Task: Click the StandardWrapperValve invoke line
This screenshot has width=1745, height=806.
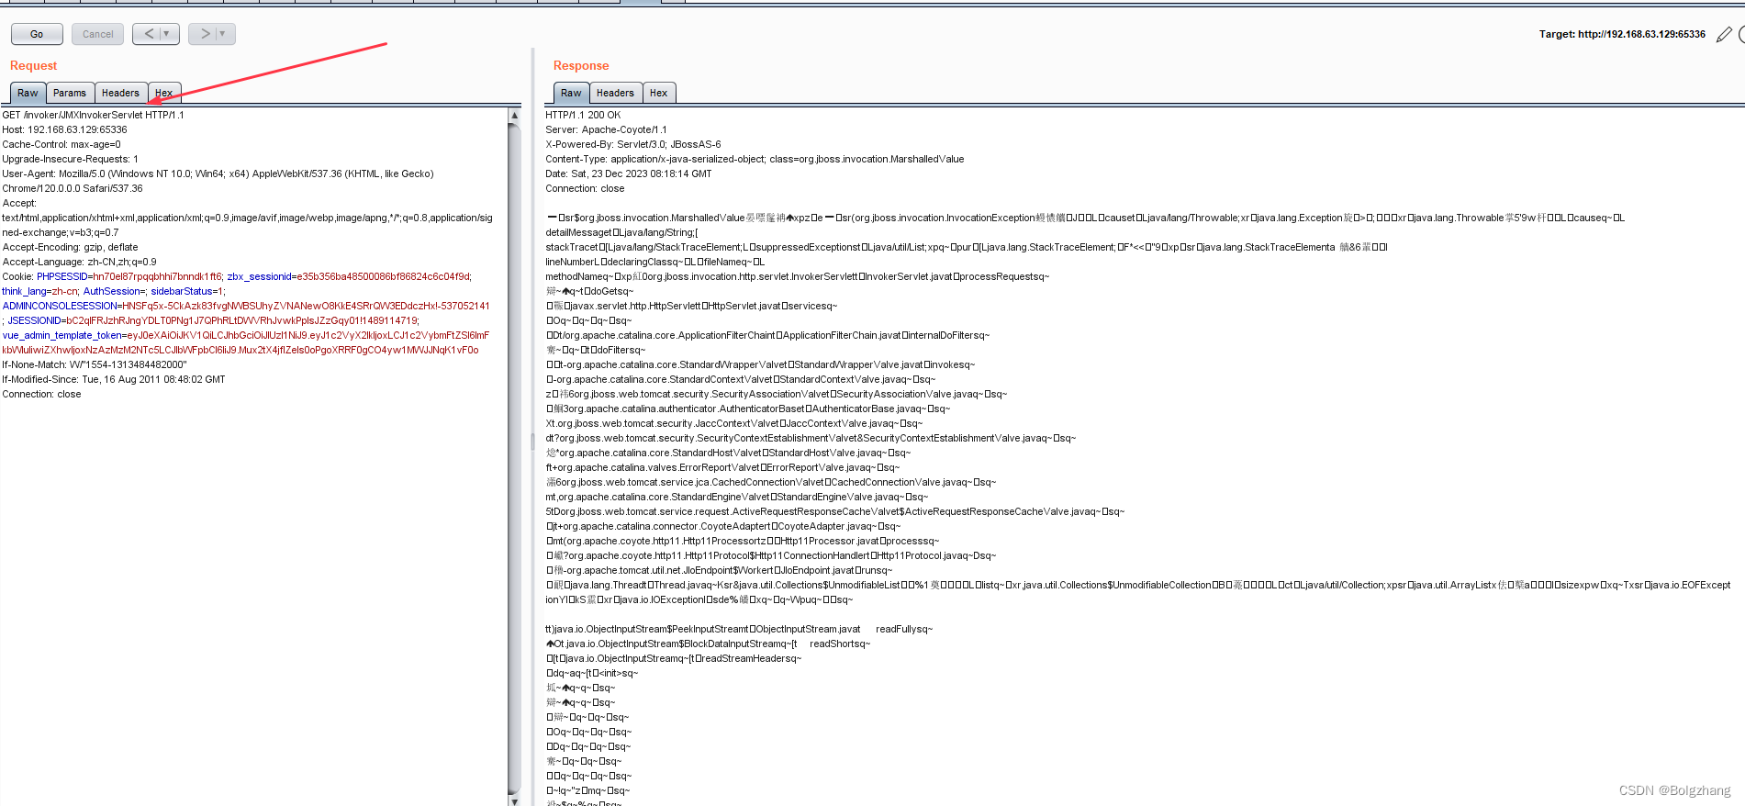Action: click(760, 364)
